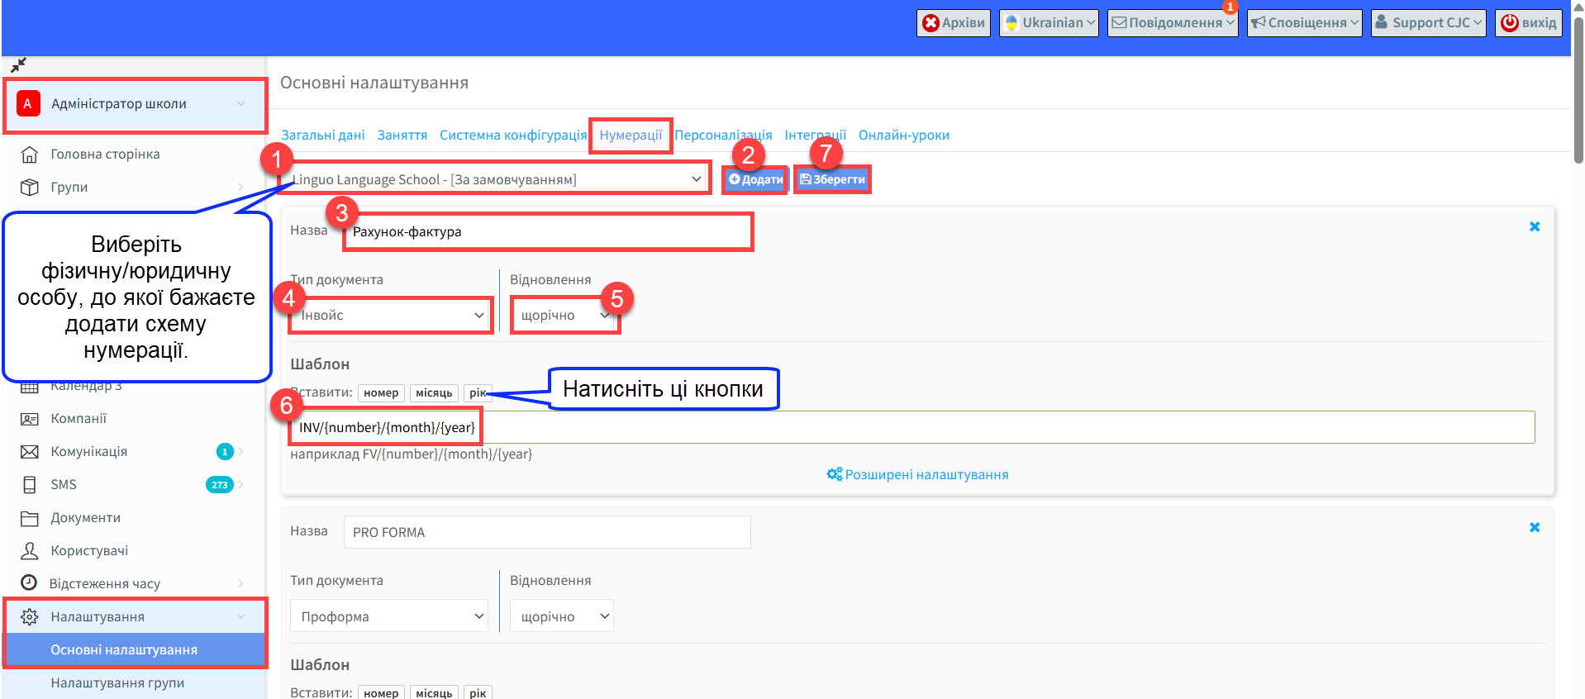Expand Інвойс document type dropdown
Viewport: 1585px width, 699px height.
pos(389,316)
